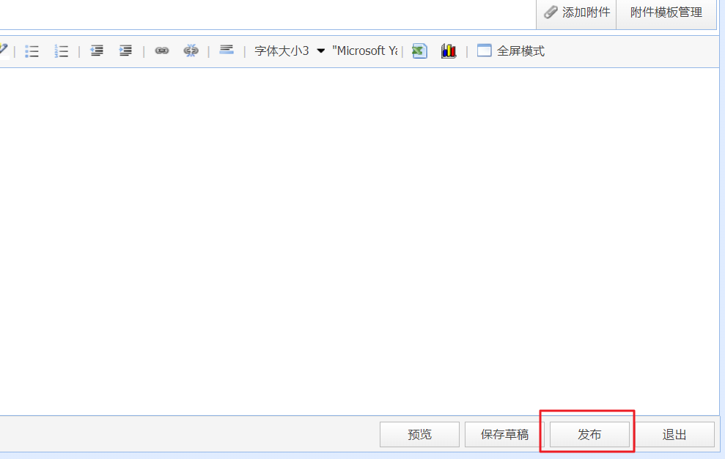Click the 全屏模式 label
Screen dimensions: 725x459
(x=520, y=51)
